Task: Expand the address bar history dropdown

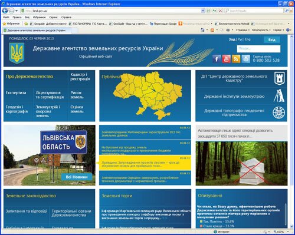Action: (x=203, y=11)
